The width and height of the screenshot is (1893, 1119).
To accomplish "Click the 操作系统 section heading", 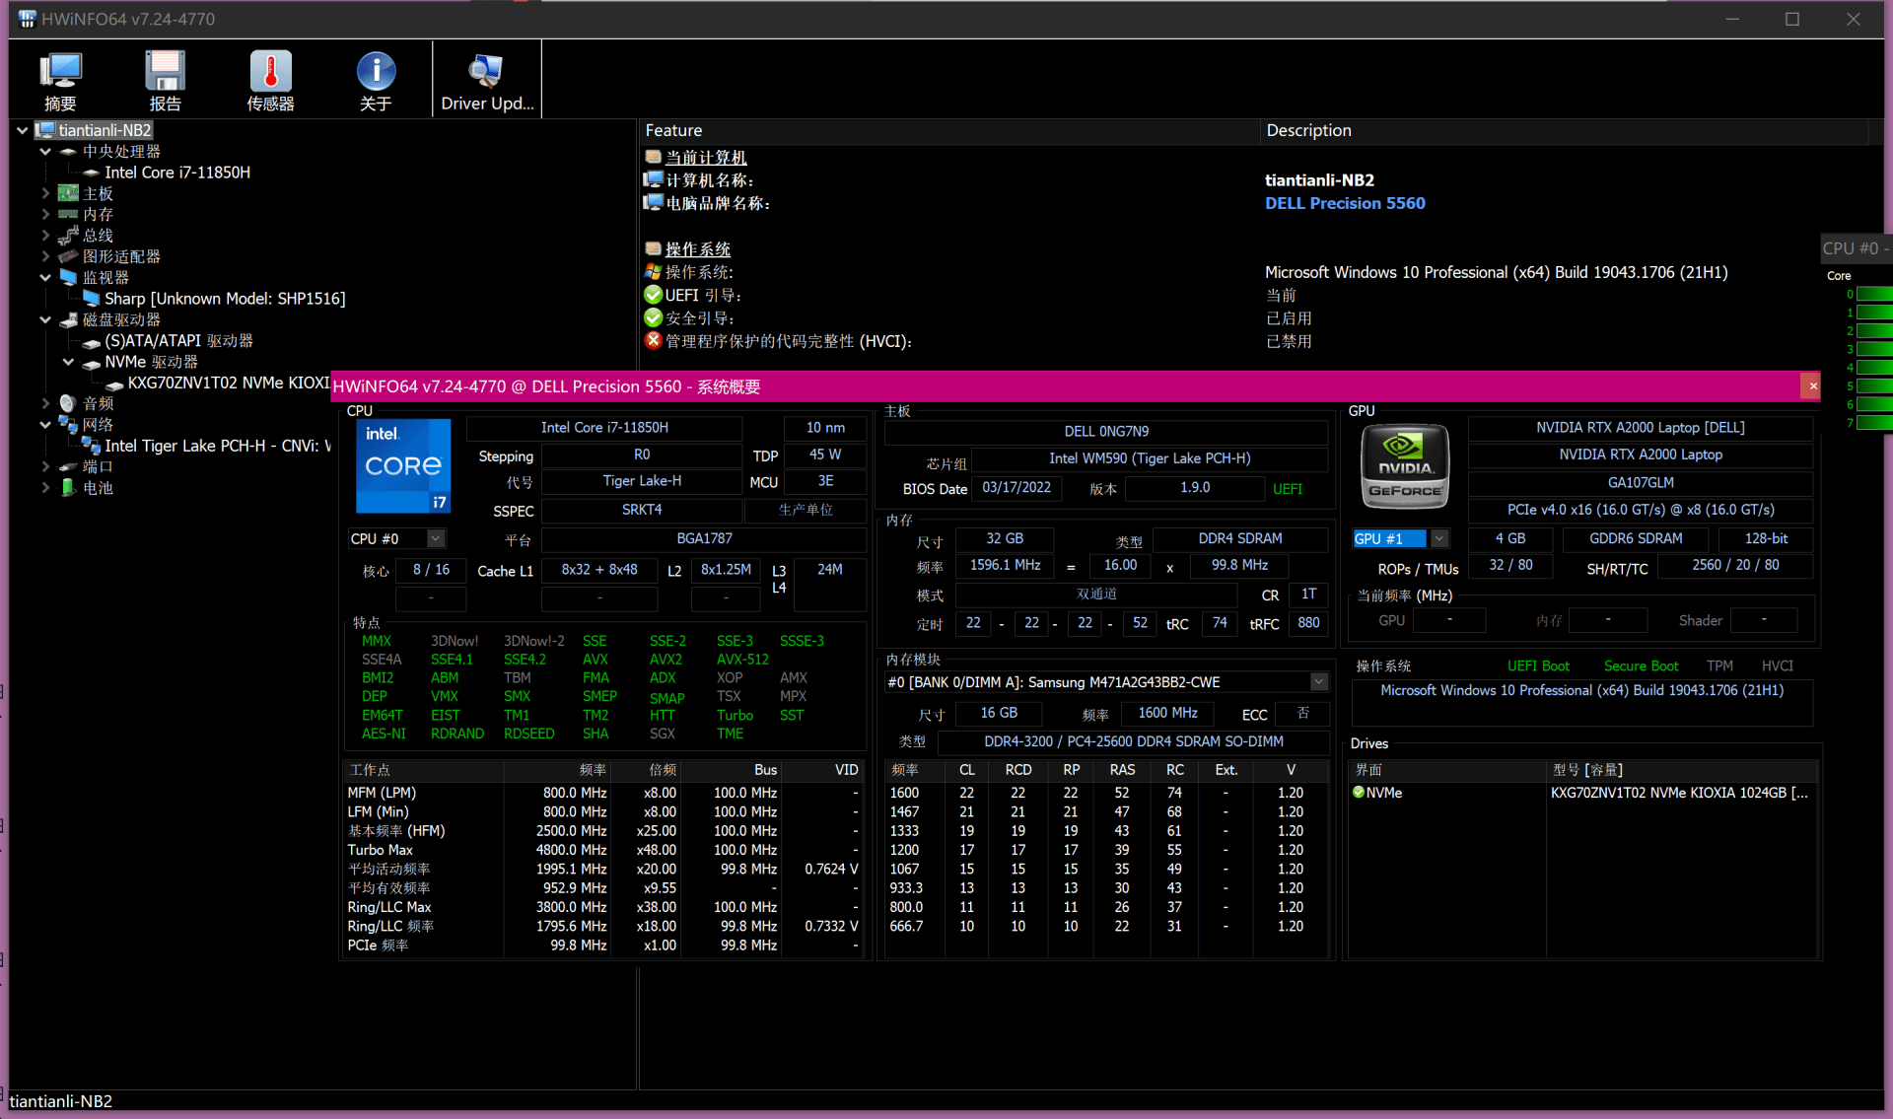I will pos(698,249).
